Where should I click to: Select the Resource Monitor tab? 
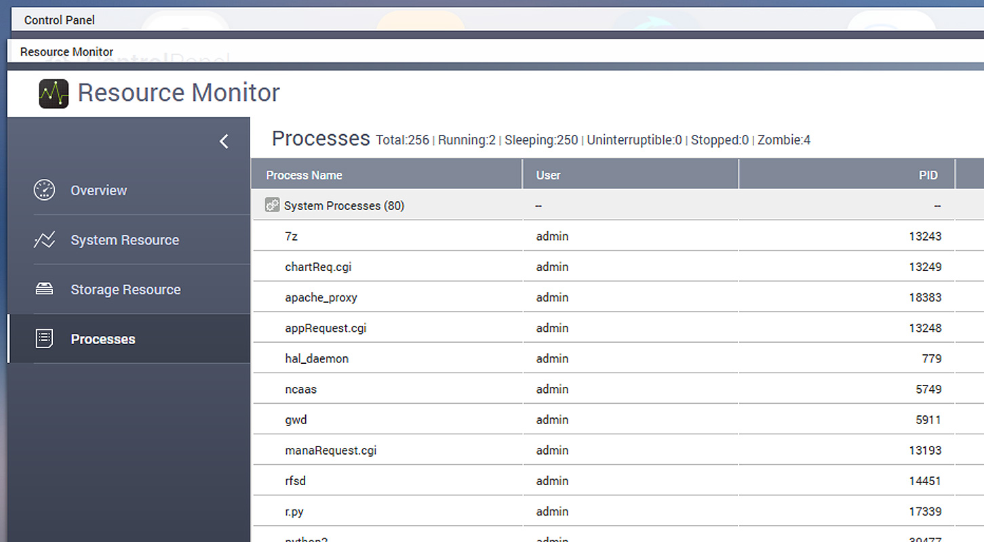coord(66,51)
